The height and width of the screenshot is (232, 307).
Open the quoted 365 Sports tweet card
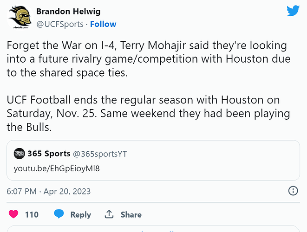click(153, 160)
